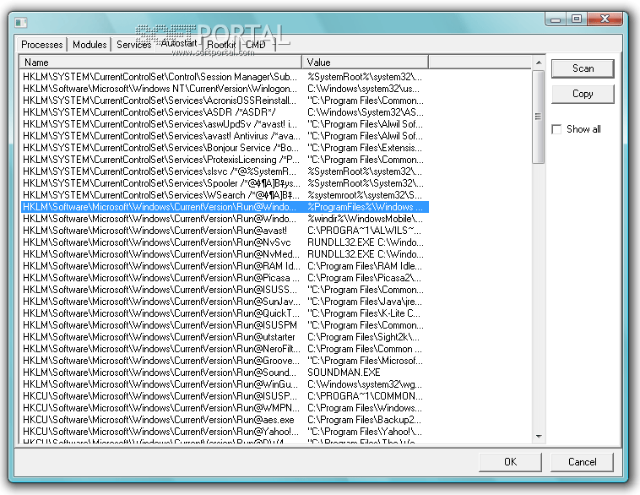
Task: Select the Run@NvMed... row
Action: point(225,254)
